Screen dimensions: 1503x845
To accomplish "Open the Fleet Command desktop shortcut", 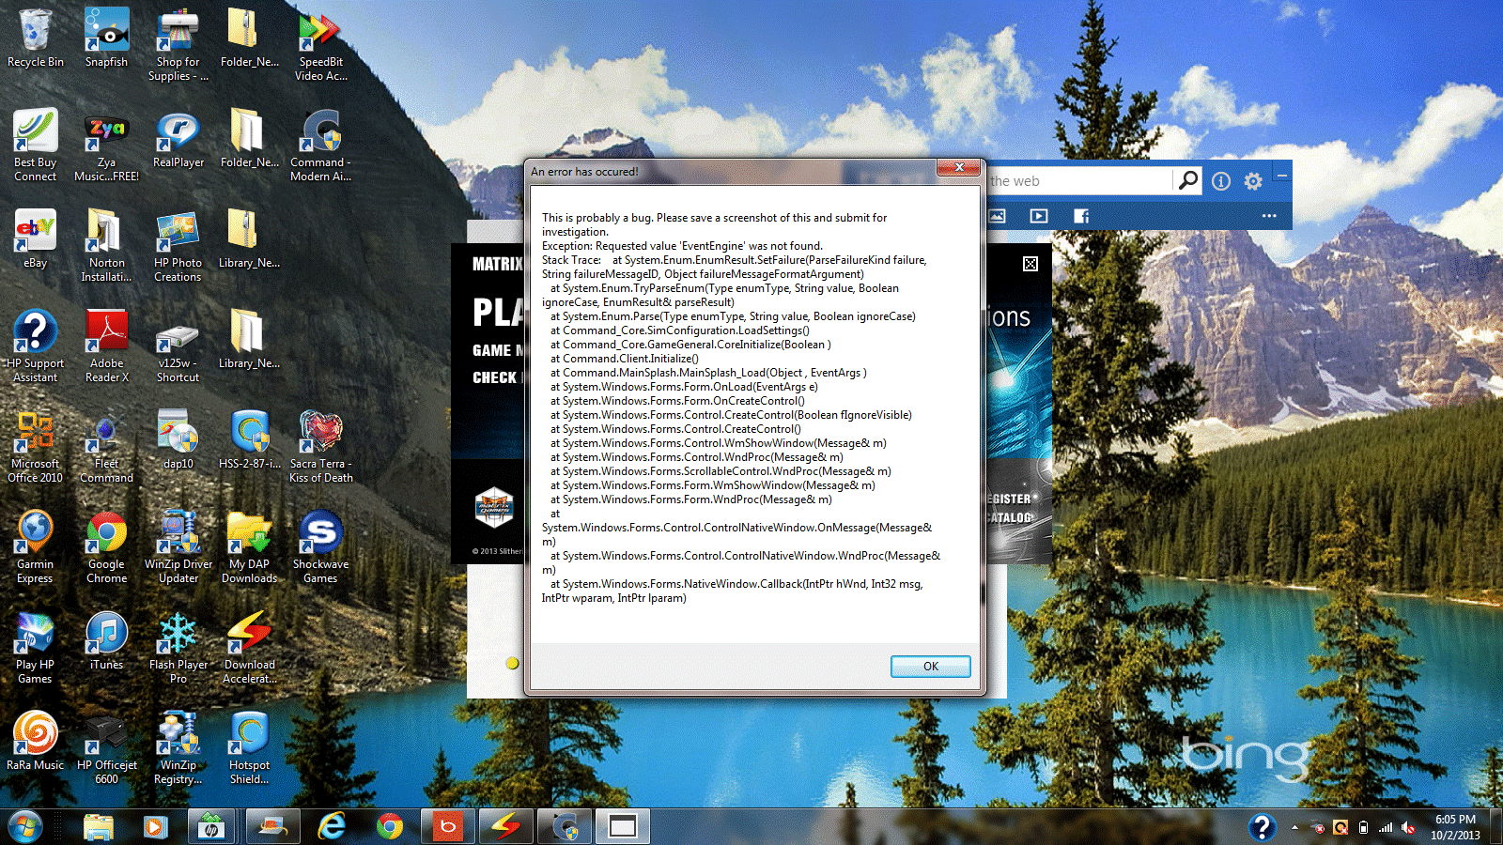I will click(x=106, y=447).
